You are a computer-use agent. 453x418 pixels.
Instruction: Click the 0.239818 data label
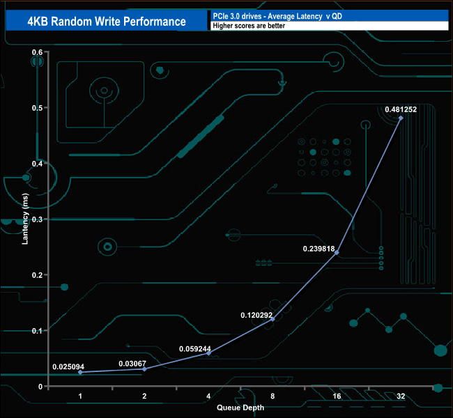click(x=318, y=249)
